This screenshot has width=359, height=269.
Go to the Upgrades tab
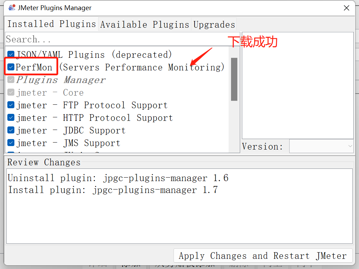click(x=214, y=25)
